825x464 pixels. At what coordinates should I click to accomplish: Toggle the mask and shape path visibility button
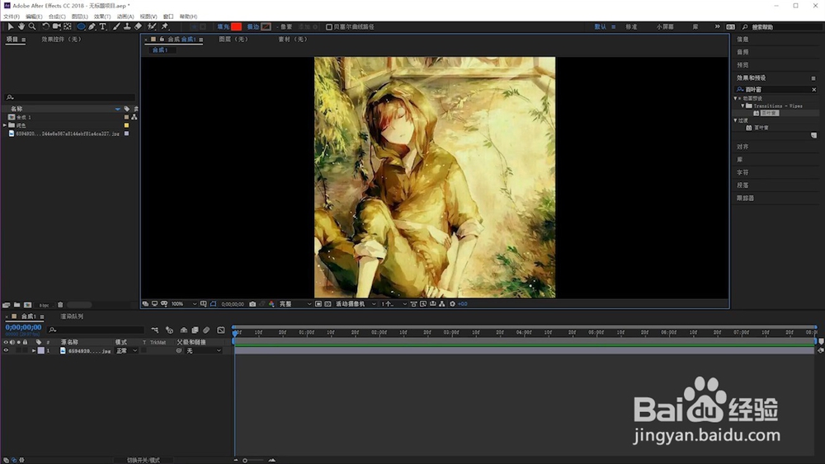tap(213, 304)
